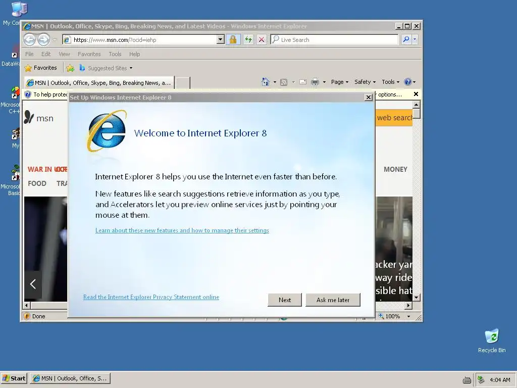The height and width of the screenshot is (388, 517).
Task: Click horizontal scrollbar right arrow
Action: (408, 306)
